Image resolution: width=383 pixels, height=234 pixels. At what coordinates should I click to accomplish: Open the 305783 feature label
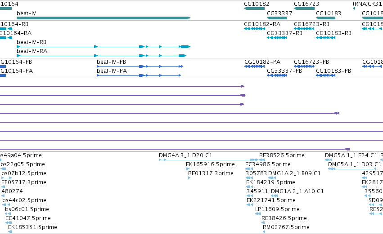click(x=256, y=173)
